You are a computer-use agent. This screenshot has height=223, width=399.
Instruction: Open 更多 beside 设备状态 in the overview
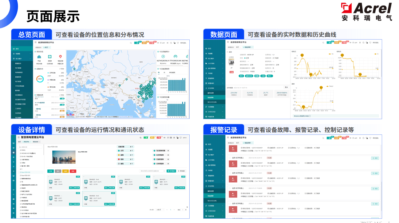click(62, 69)
